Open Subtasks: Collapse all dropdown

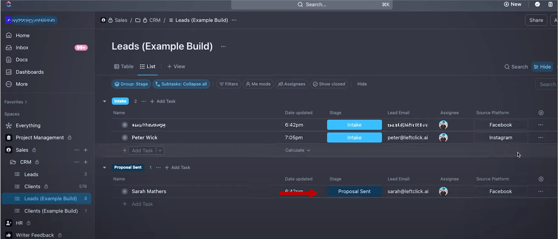pyautogui.click(x=181, y=84)
